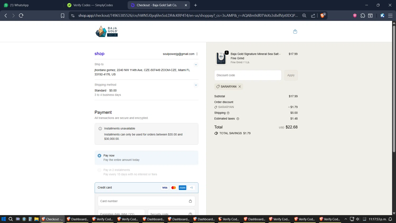Open the Calculator icon in taskbar
This screenshot has width=396, height=223.
[30, 219]
